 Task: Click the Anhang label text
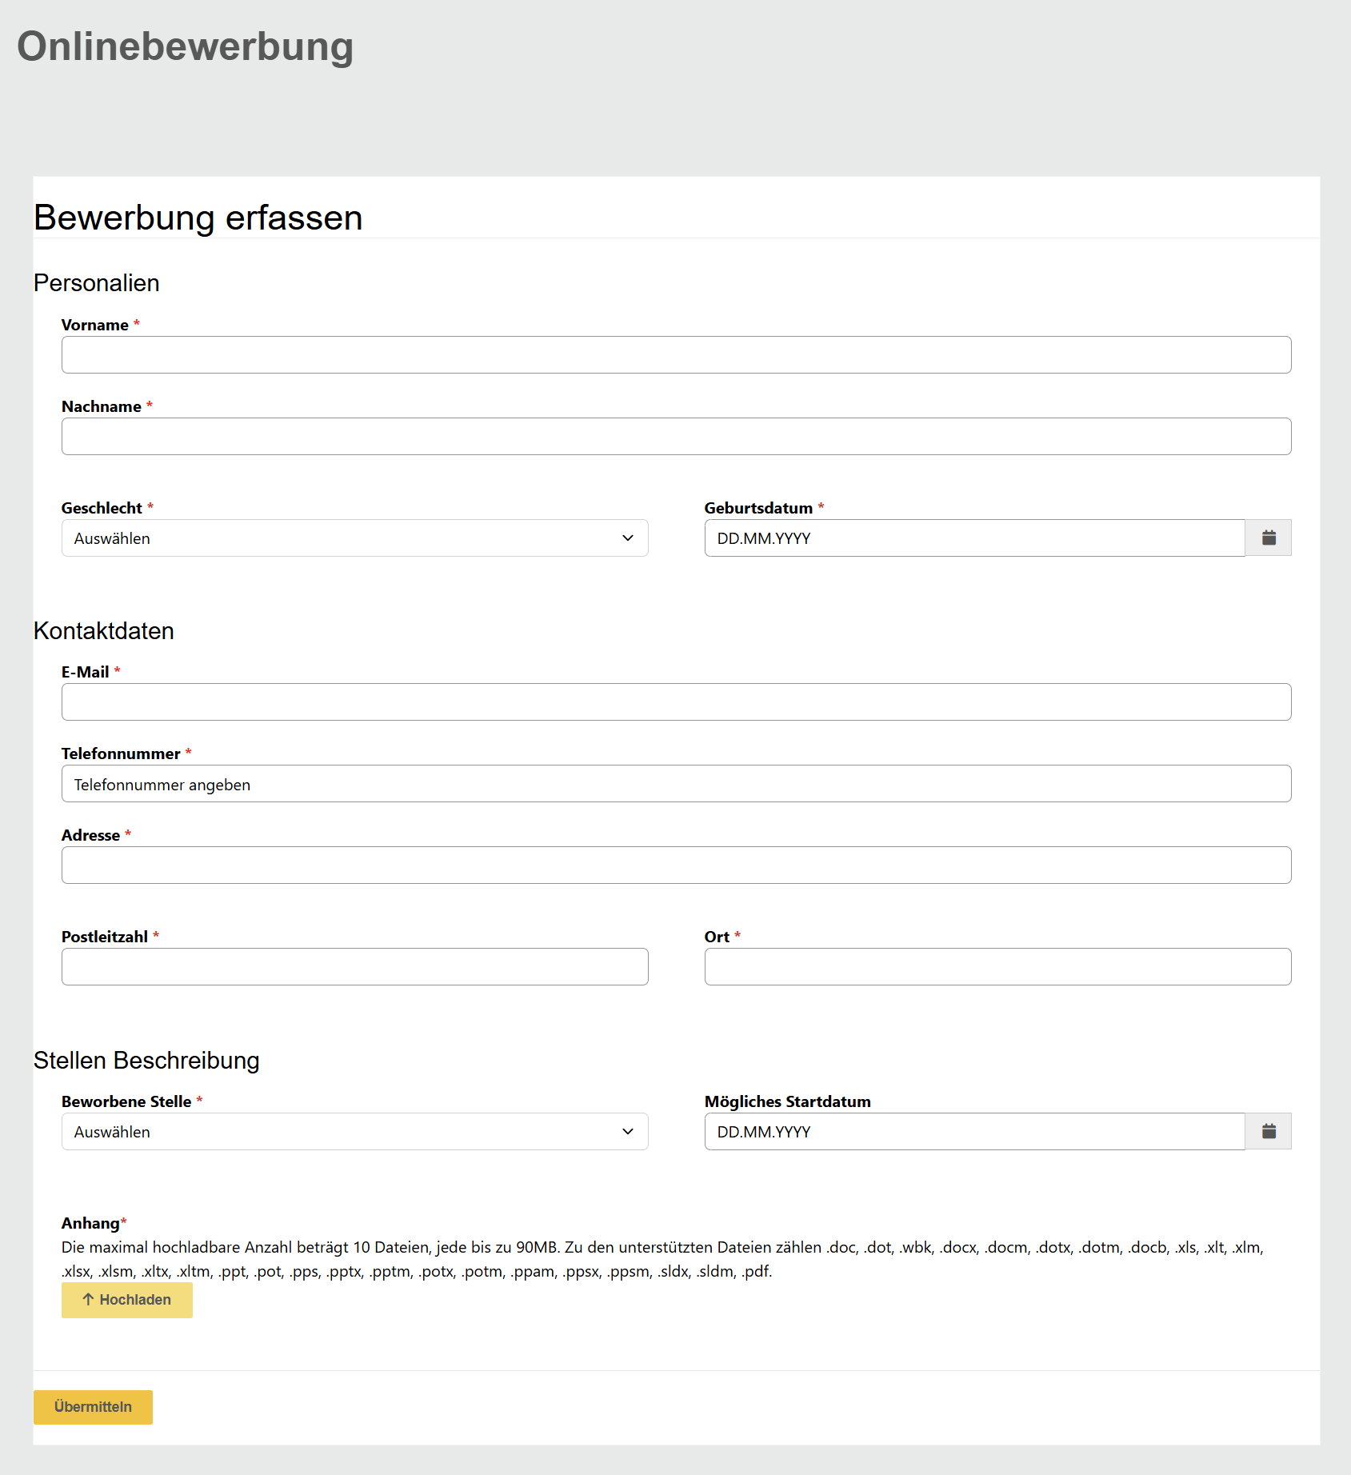90,1223
